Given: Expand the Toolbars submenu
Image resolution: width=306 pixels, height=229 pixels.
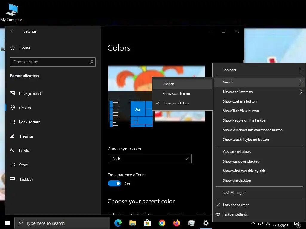Looking at the screenshot, I should [260, 70].
